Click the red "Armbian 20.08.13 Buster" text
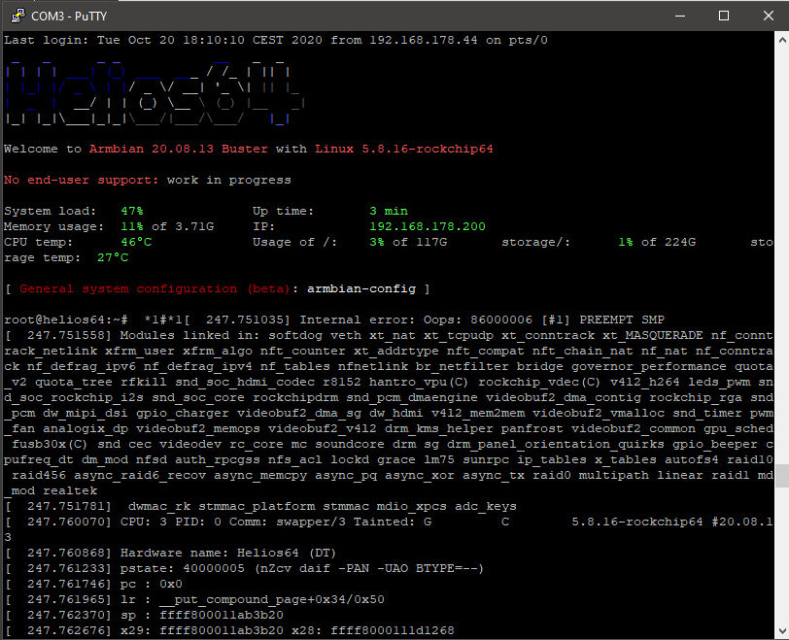The height and width of the screenshot is (640, 789). point(179,150)
